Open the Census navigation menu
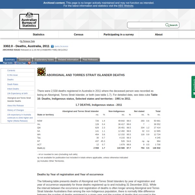 point(79,34)
